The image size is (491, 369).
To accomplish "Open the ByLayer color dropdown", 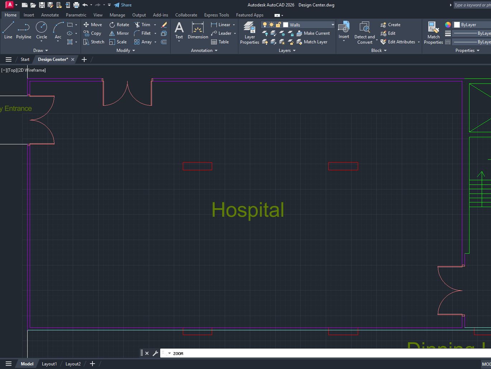I will point(472,25).
